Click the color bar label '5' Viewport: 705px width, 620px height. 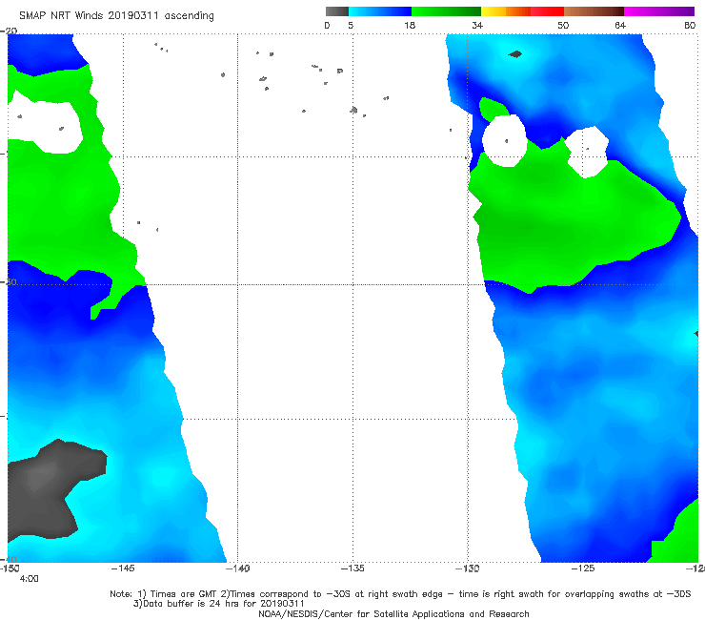tap(351, 25)
